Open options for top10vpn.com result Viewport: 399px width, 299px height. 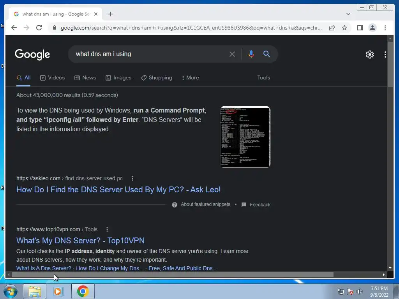(x=107, y=230)
